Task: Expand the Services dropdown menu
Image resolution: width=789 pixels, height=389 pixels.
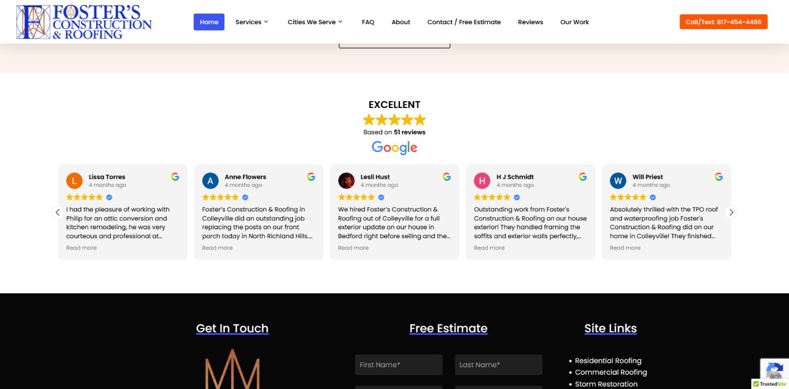Action: pyautogui.click(x=252, y=22)
